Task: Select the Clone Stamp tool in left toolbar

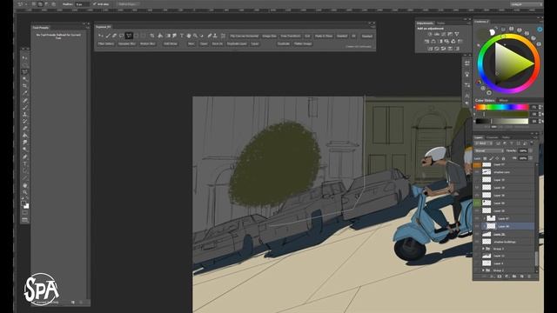Action: pyautogui.click(x=25, y=115)
